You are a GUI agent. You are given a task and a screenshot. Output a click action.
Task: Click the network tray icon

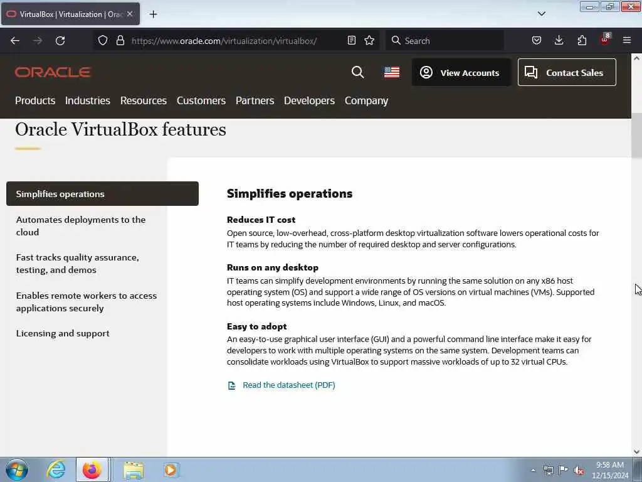(548, 470)
